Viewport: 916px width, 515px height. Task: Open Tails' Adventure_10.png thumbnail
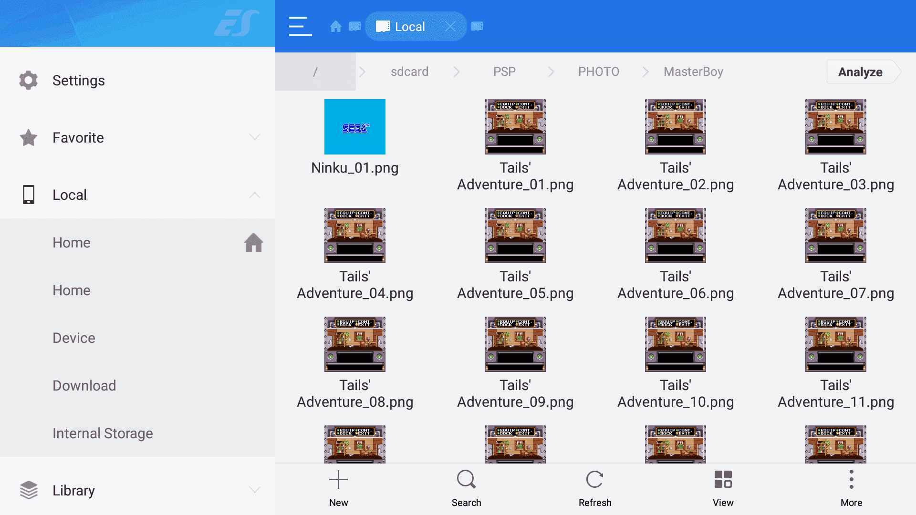[676, 344]
